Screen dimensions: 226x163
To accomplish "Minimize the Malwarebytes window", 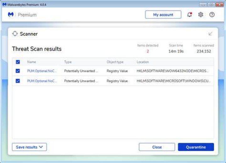I will click(x=203, y=5).
